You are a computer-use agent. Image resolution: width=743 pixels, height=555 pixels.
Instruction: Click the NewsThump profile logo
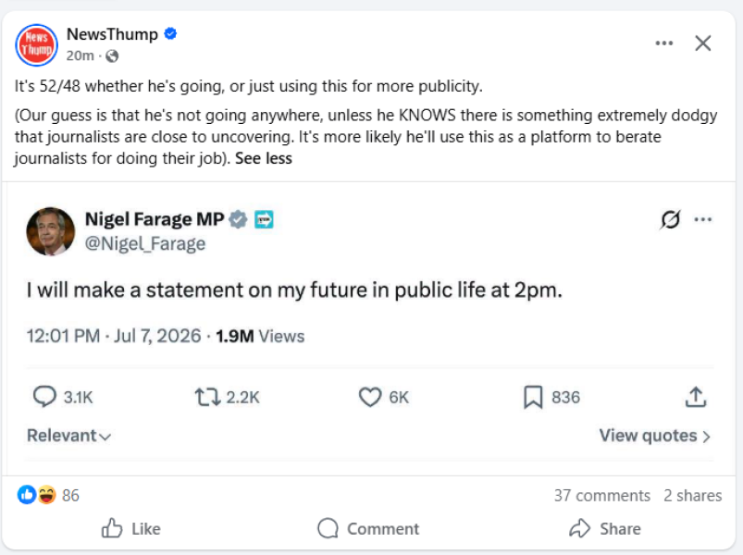(36, 45)
